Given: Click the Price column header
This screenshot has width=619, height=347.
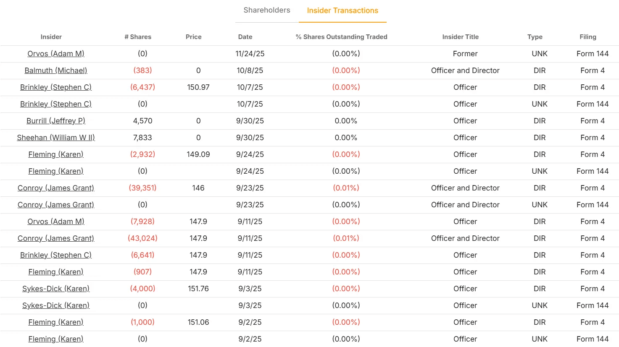Looking at the screenshot, I should coord(193,37).
